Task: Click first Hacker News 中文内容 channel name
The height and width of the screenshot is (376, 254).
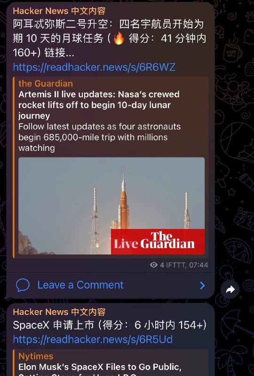Action: (59, 11)
